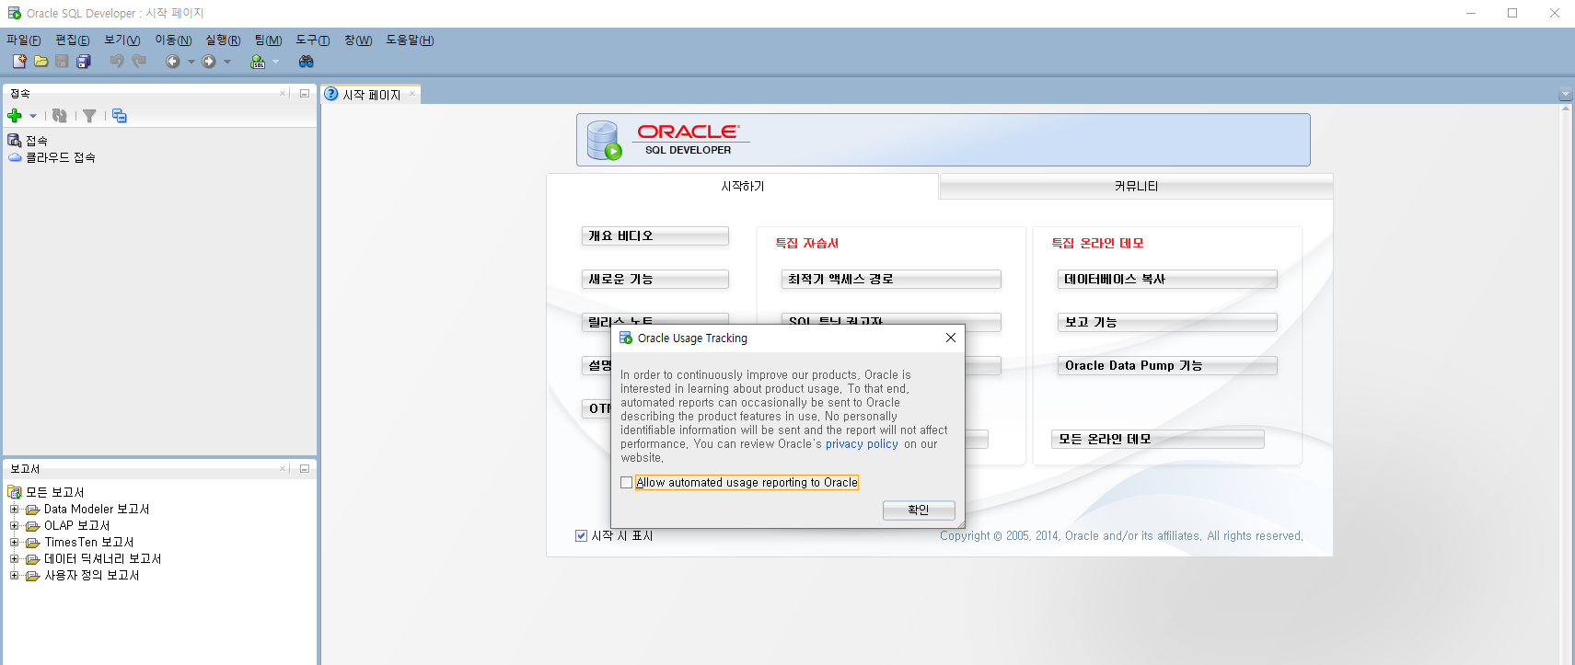Click the New file toolbar icon

point(19,62)
